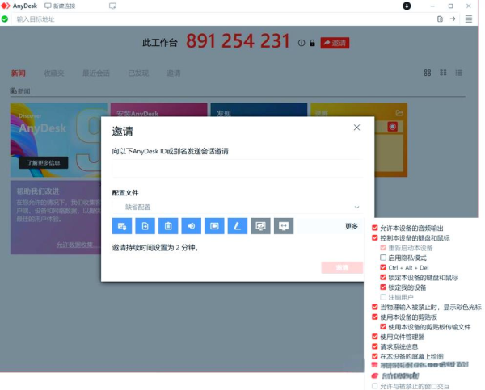Uncheck 锁定我的设备 checkbox

[383, 287]
